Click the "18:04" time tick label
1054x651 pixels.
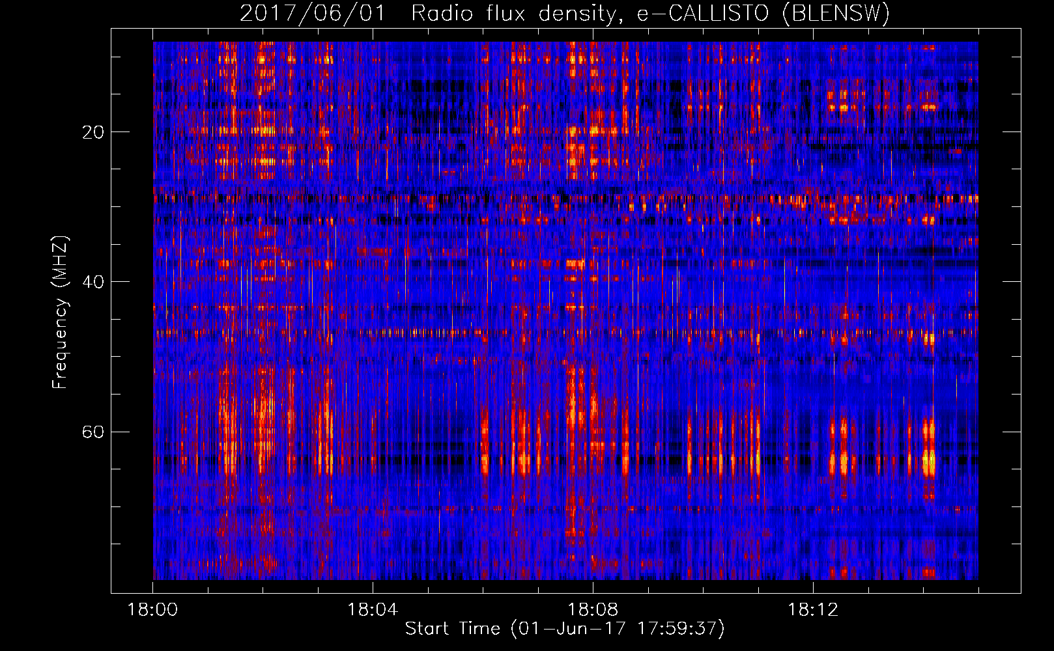coord(373,610)
